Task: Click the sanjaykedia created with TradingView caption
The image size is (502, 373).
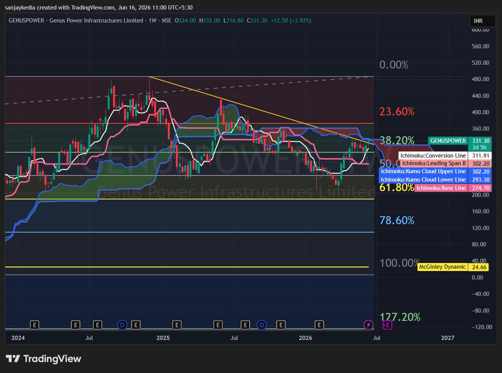Action: (100, 7)
